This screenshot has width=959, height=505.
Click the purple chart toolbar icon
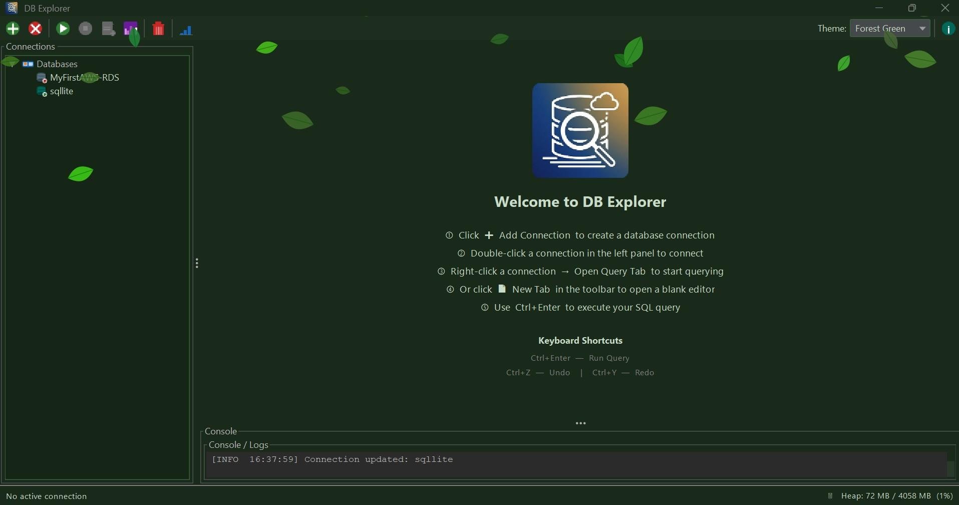[131, 29]
